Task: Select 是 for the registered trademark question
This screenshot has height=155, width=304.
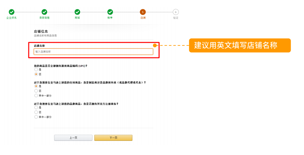Action: (36, 107)
